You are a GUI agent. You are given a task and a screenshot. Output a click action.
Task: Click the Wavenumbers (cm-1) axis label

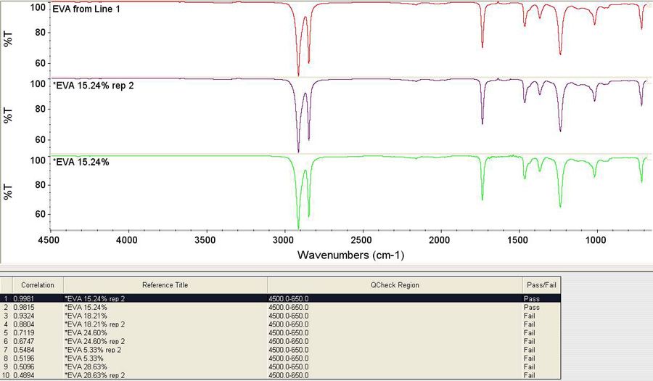tap(350, 255)
